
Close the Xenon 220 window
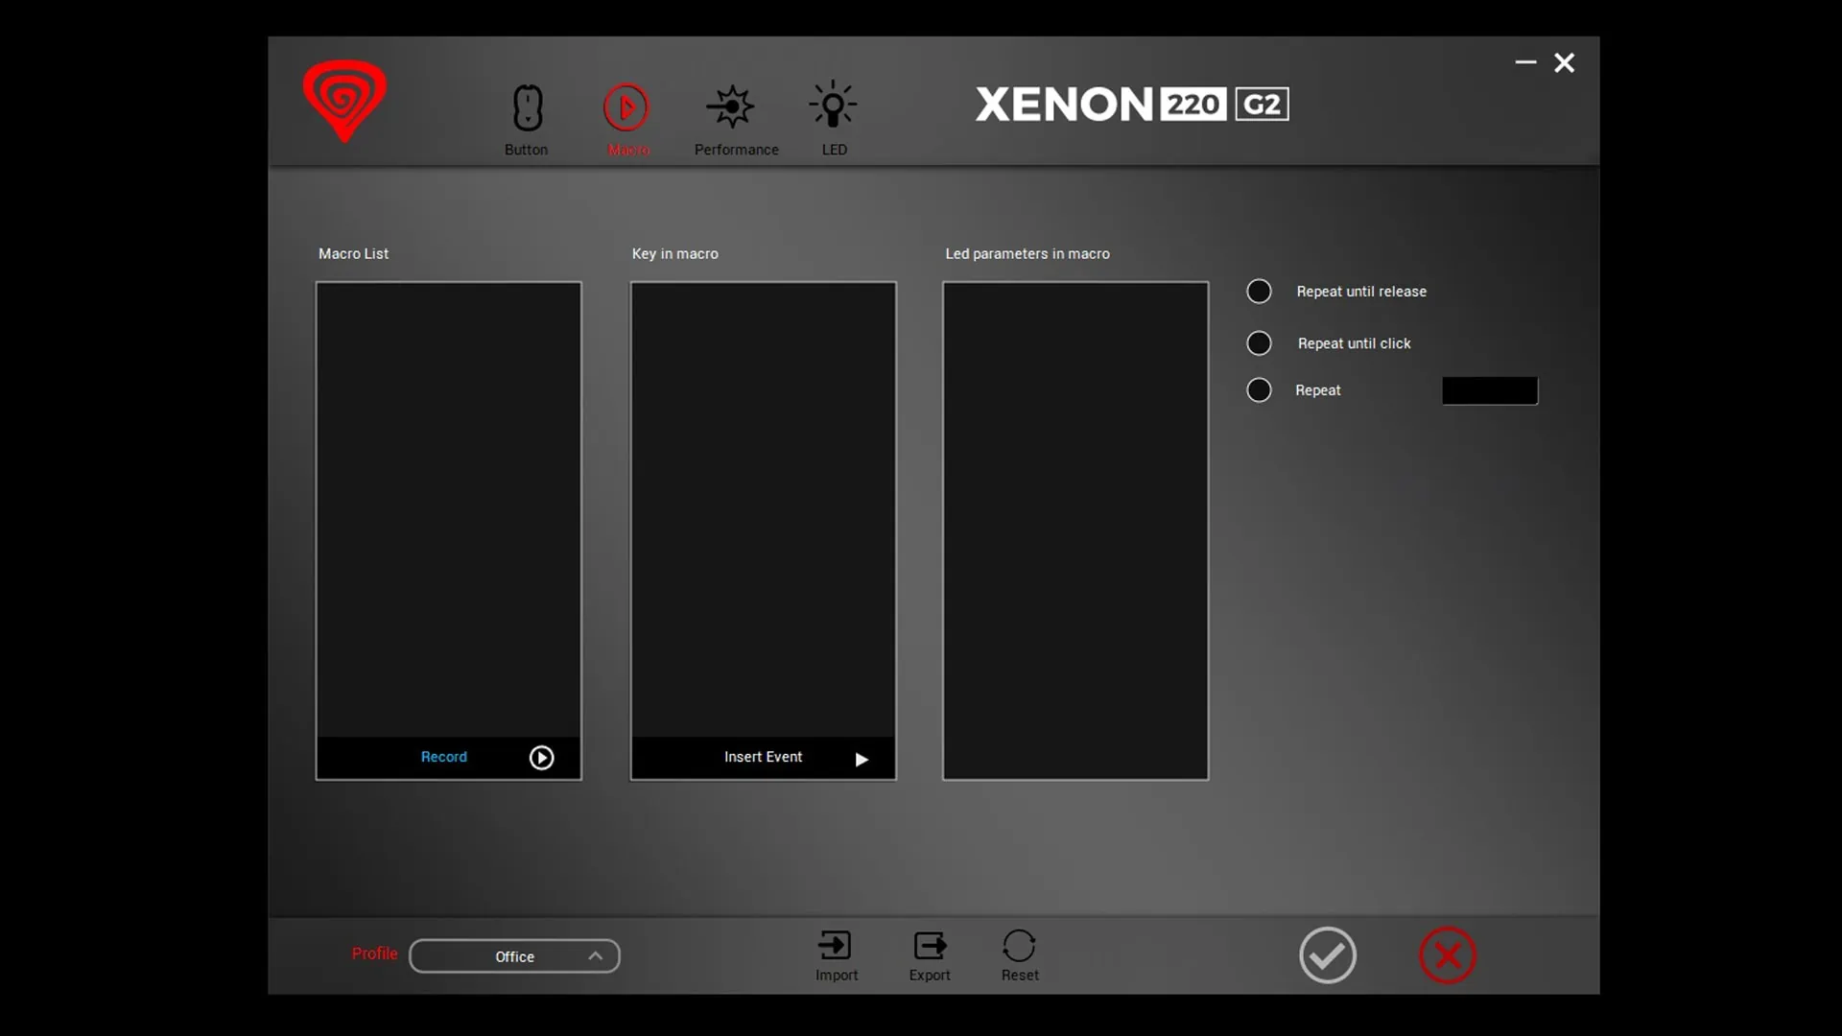tap(1565, 62)
